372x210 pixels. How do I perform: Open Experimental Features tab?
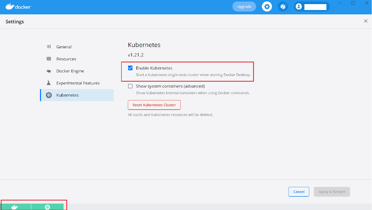coord(77,83)
